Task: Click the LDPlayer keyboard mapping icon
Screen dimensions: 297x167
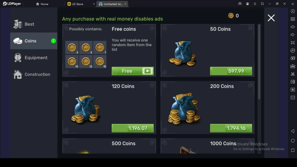Action: pos(293,19)
